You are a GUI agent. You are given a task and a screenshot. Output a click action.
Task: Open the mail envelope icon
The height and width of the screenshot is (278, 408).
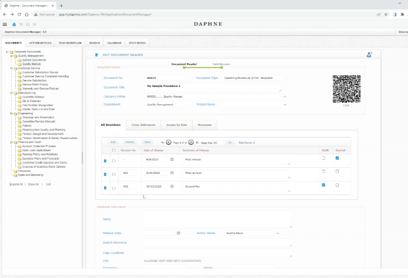click(x=28, y=24)
